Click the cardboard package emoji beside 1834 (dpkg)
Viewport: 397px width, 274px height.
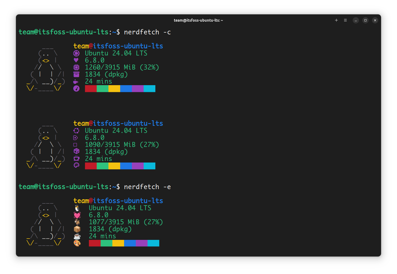[x=77, y=229]
